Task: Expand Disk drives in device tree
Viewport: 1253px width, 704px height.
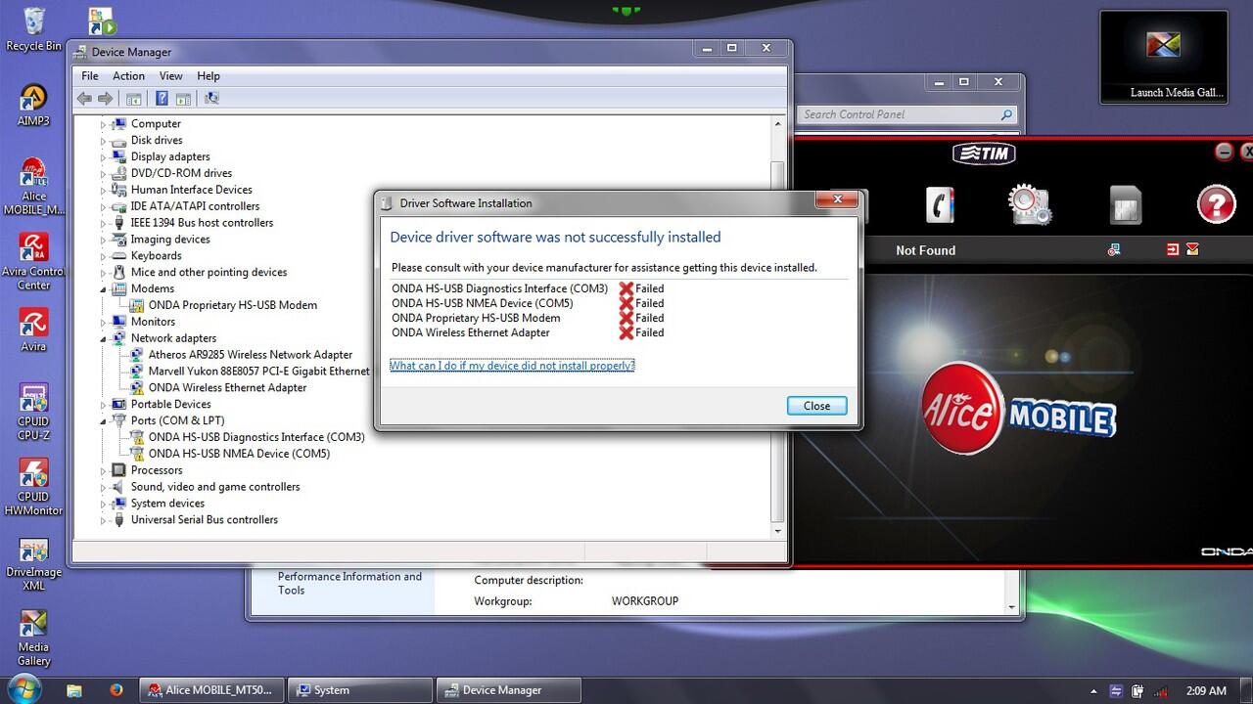Action: click(103, 141)
